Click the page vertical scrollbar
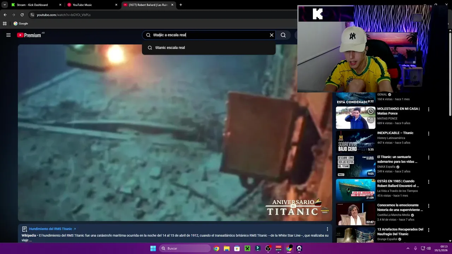452x254 pixels. click(450, 74)
